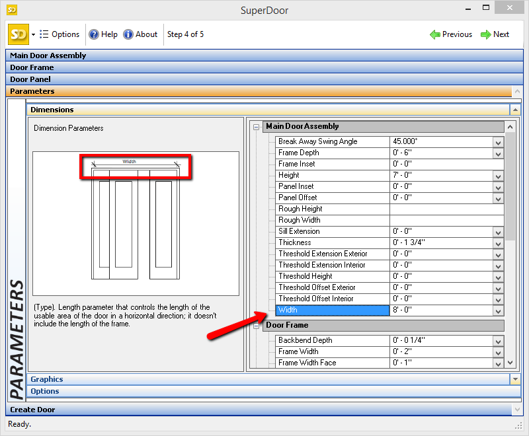The height and width of the screenshot is (436, 529).
Task: Click the Frame Inset value field
Action: pos(447,164)
